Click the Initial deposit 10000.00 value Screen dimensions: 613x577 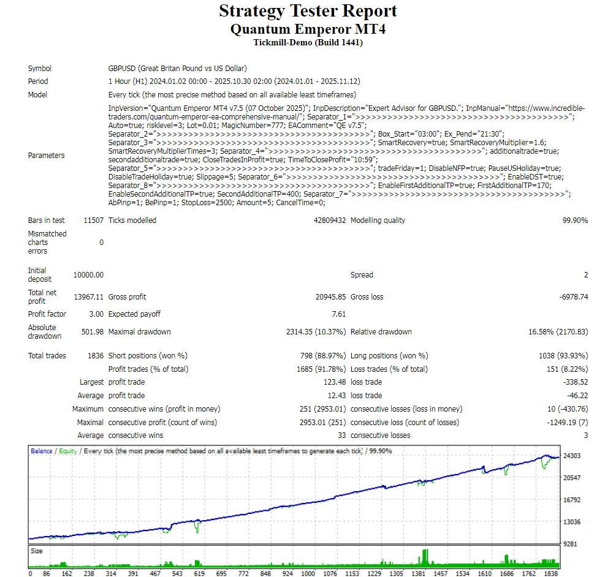88,275
